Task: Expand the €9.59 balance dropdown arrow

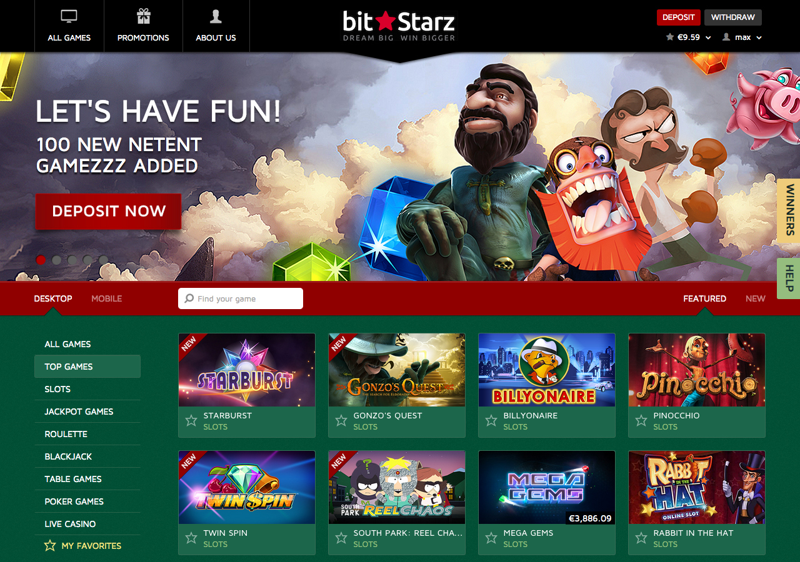Action: coord(708,38)
